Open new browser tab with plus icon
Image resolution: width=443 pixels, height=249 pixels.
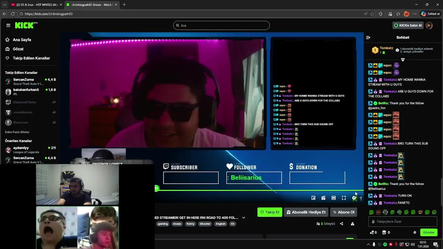tap(124, 4)
